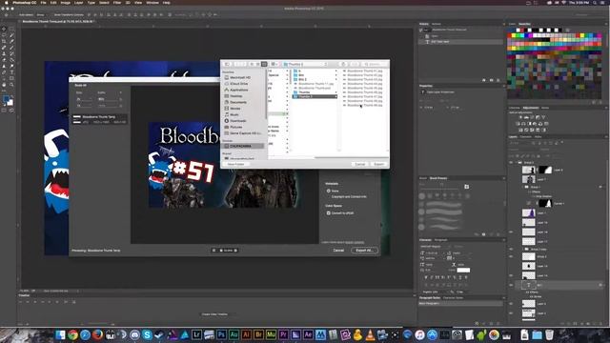This screenshot has height=343, width=610.
Task: Open the Swatches panel menu
Action: point(606,24)
